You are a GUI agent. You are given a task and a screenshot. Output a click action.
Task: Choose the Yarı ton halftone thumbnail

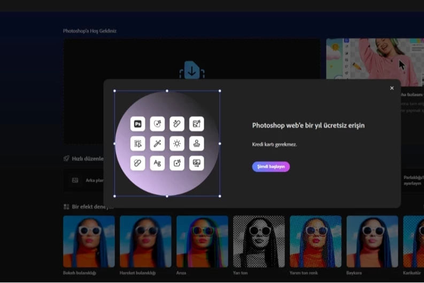click(x=259, y=241)
